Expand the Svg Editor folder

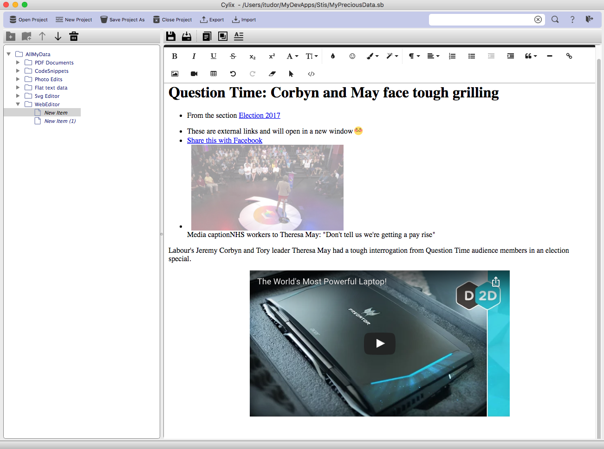[x=18, y=96]
